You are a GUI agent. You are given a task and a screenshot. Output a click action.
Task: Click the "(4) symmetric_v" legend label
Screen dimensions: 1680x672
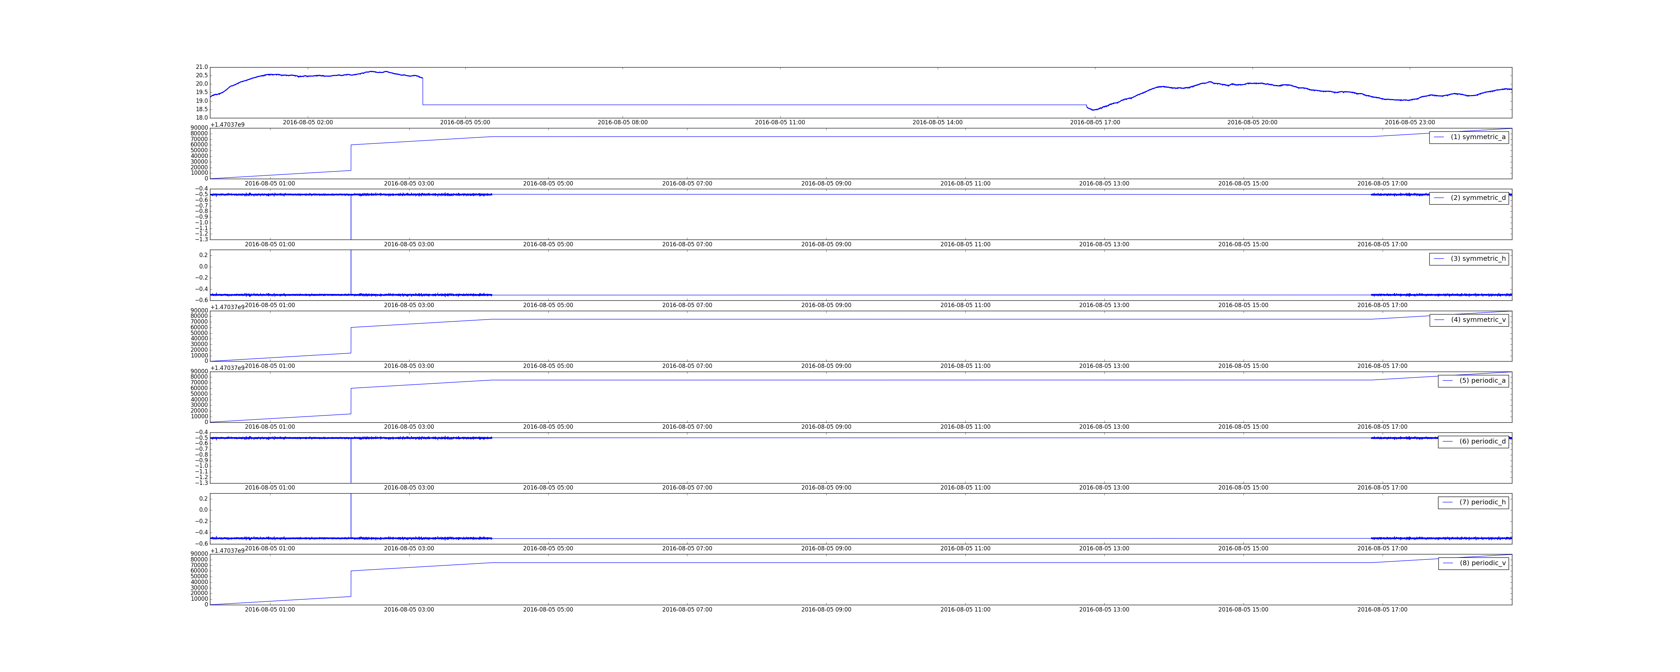click(x=1478, y=320)
